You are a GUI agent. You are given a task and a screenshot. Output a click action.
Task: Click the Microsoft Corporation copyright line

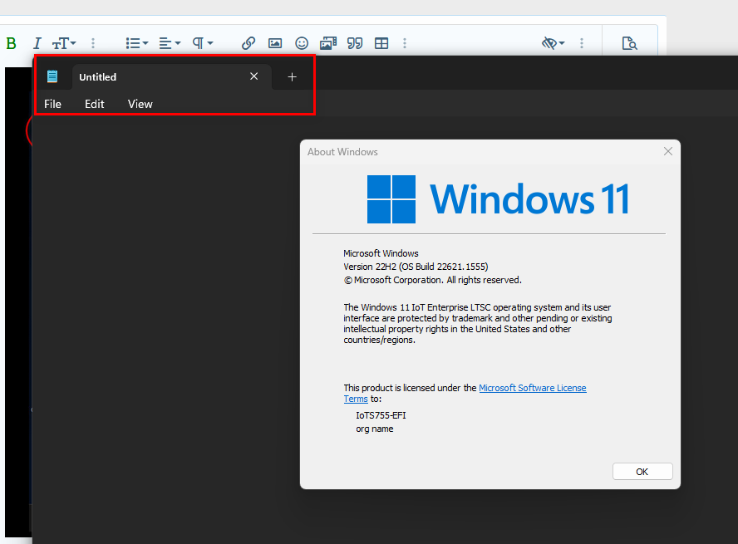pyautogui.click(x=432, y=280)
